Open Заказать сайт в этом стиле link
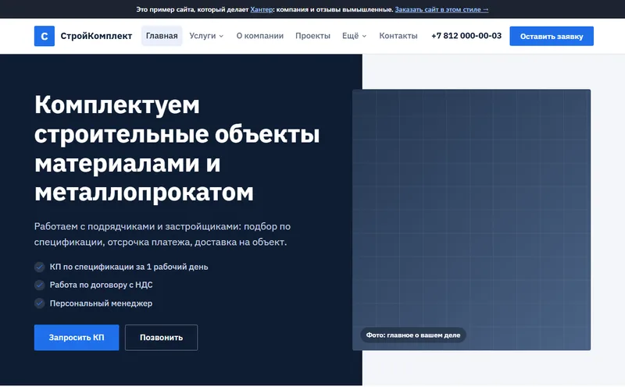This screenshot has width=625, height=390. 441,9
